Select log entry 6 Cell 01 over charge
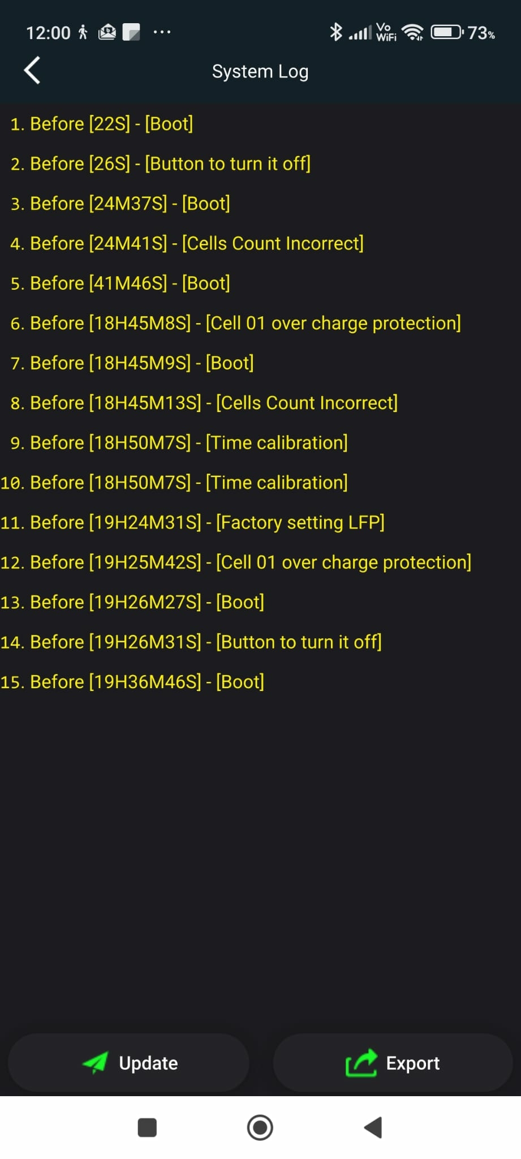 [x=235, y=323]
